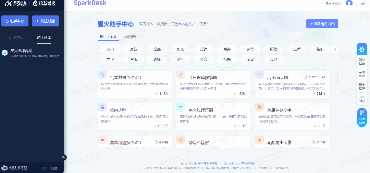Image resolution: width=370 pixels, height=173 pixels.
Task: Open the 节日祝福视频助手 card
Action: [213, 84]
